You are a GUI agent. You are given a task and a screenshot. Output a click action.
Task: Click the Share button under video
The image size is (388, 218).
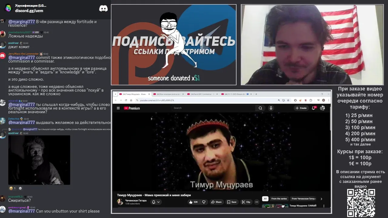[x=216, y=202]
